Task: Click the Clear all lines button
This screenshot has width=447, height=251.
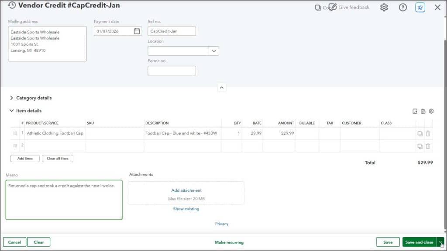Action: click(x=58, y=158)
